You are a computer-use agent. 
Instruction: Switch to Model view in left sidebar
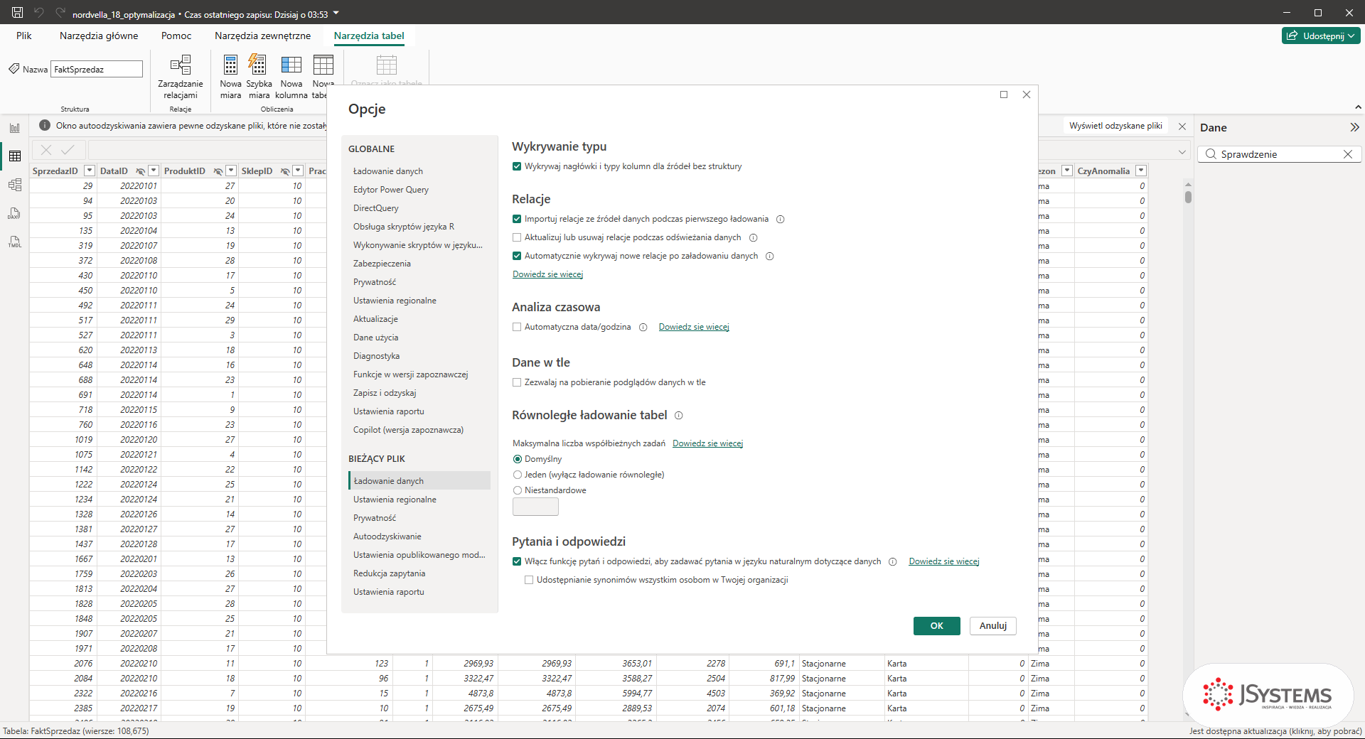click(15, 185)
